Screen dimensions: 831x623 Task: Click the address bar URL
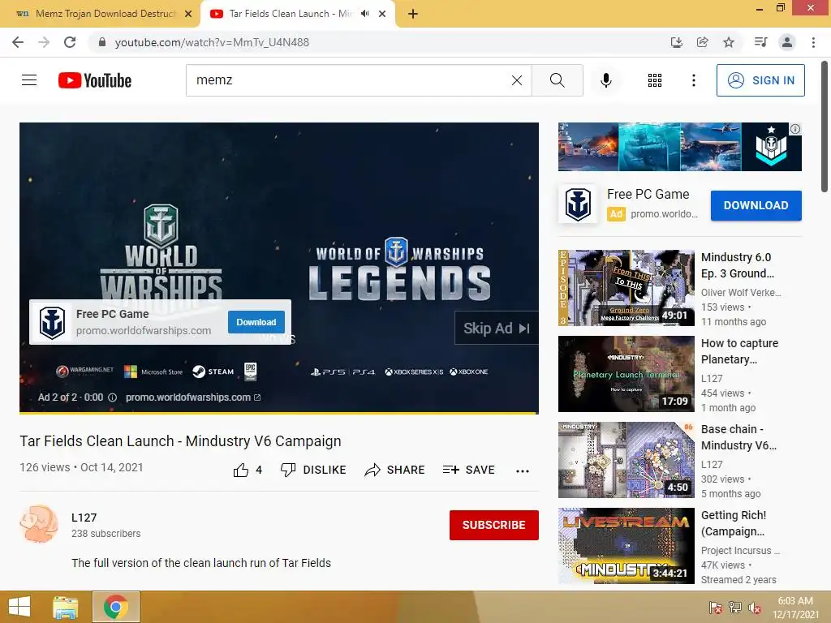pyautogui.click(x=212, y=42)
